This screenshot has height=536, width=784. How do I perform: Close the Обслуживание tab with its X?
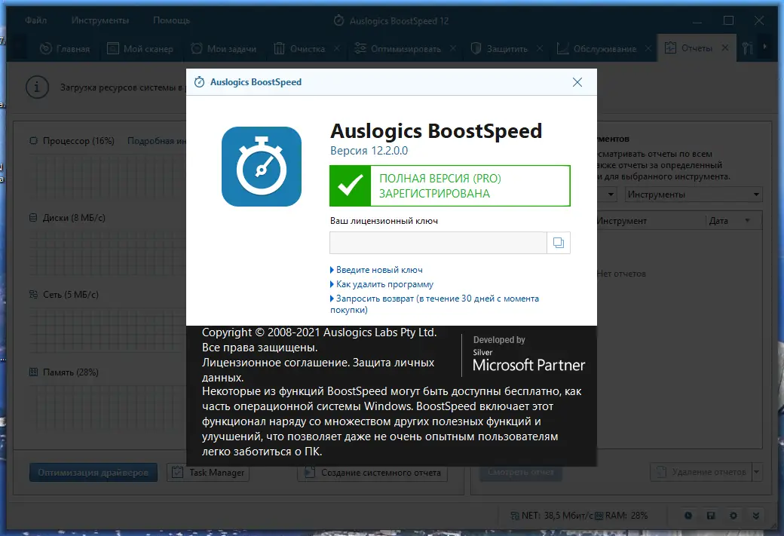648,48
